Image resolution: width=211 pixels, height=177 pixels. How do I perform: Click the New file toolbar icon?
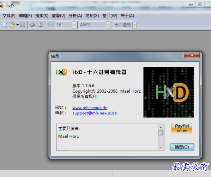pyautogui.click(x=5, y=25)
